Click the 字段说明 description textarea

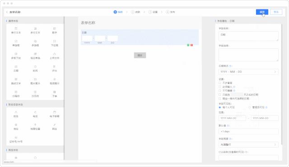tap(248, 55)
